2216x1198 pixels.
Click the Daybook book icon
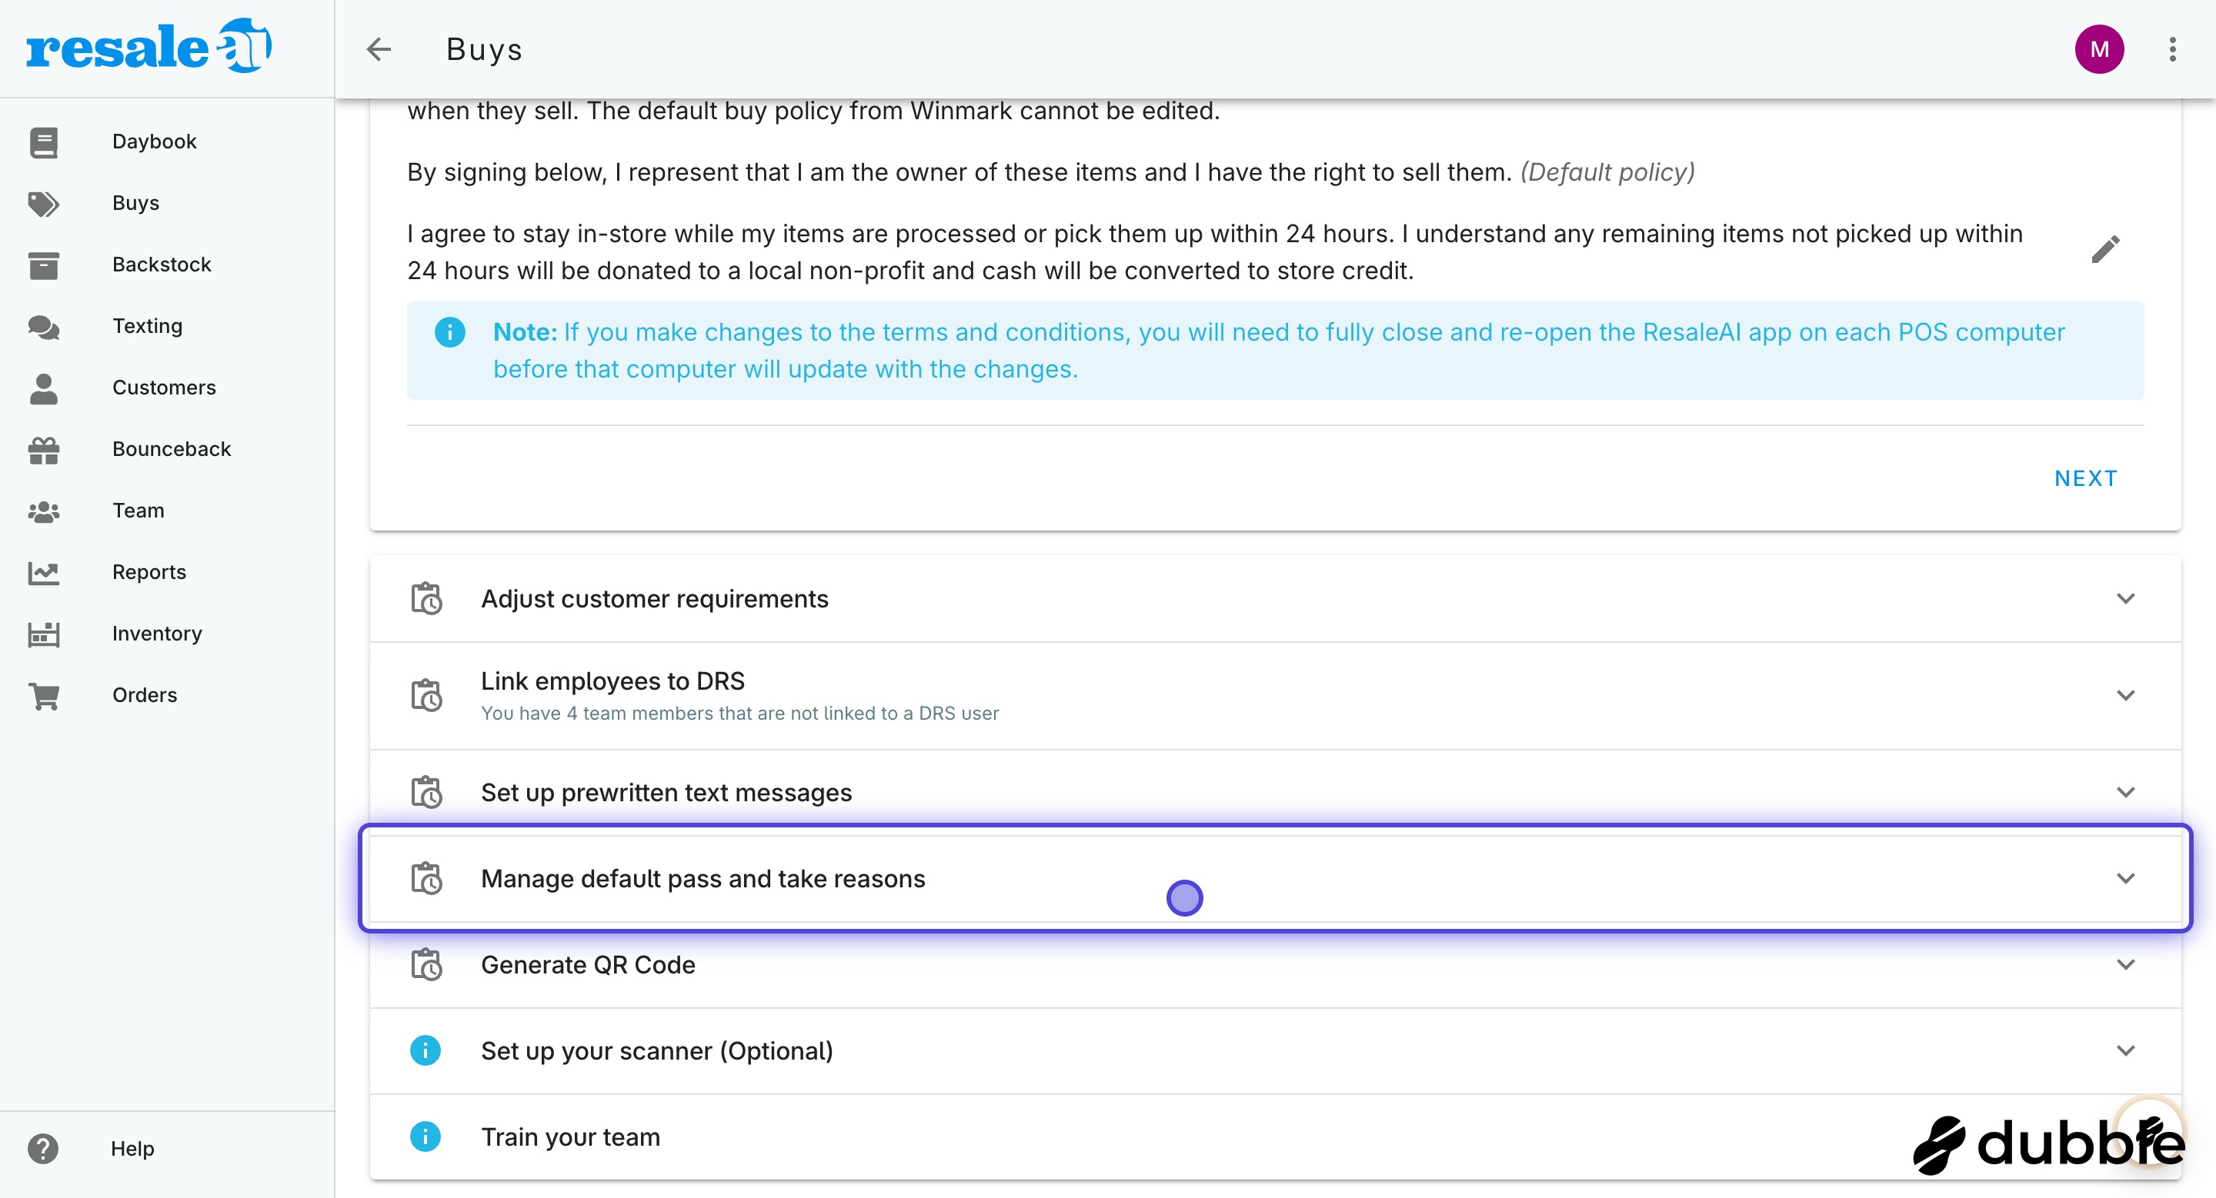(44, 143)
